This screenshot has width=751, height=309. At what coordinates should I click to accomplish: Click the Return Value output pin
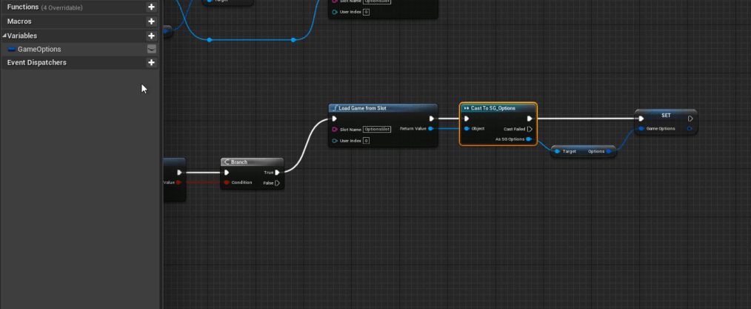(431, 129)
